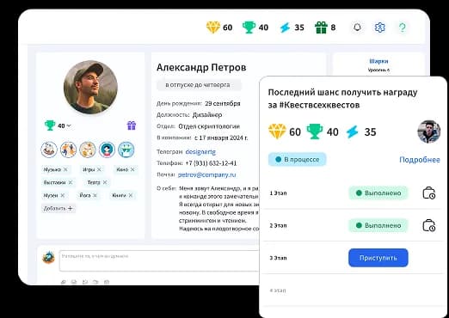The width and height of the screenshot is (449, 318).
Task: Remove the Выставки interest tag
Action: (71, 182)
